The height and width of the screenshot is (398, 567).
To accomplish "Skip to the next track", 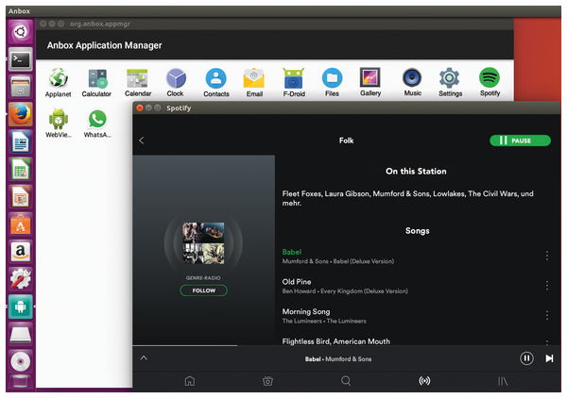I will (549, 358).
